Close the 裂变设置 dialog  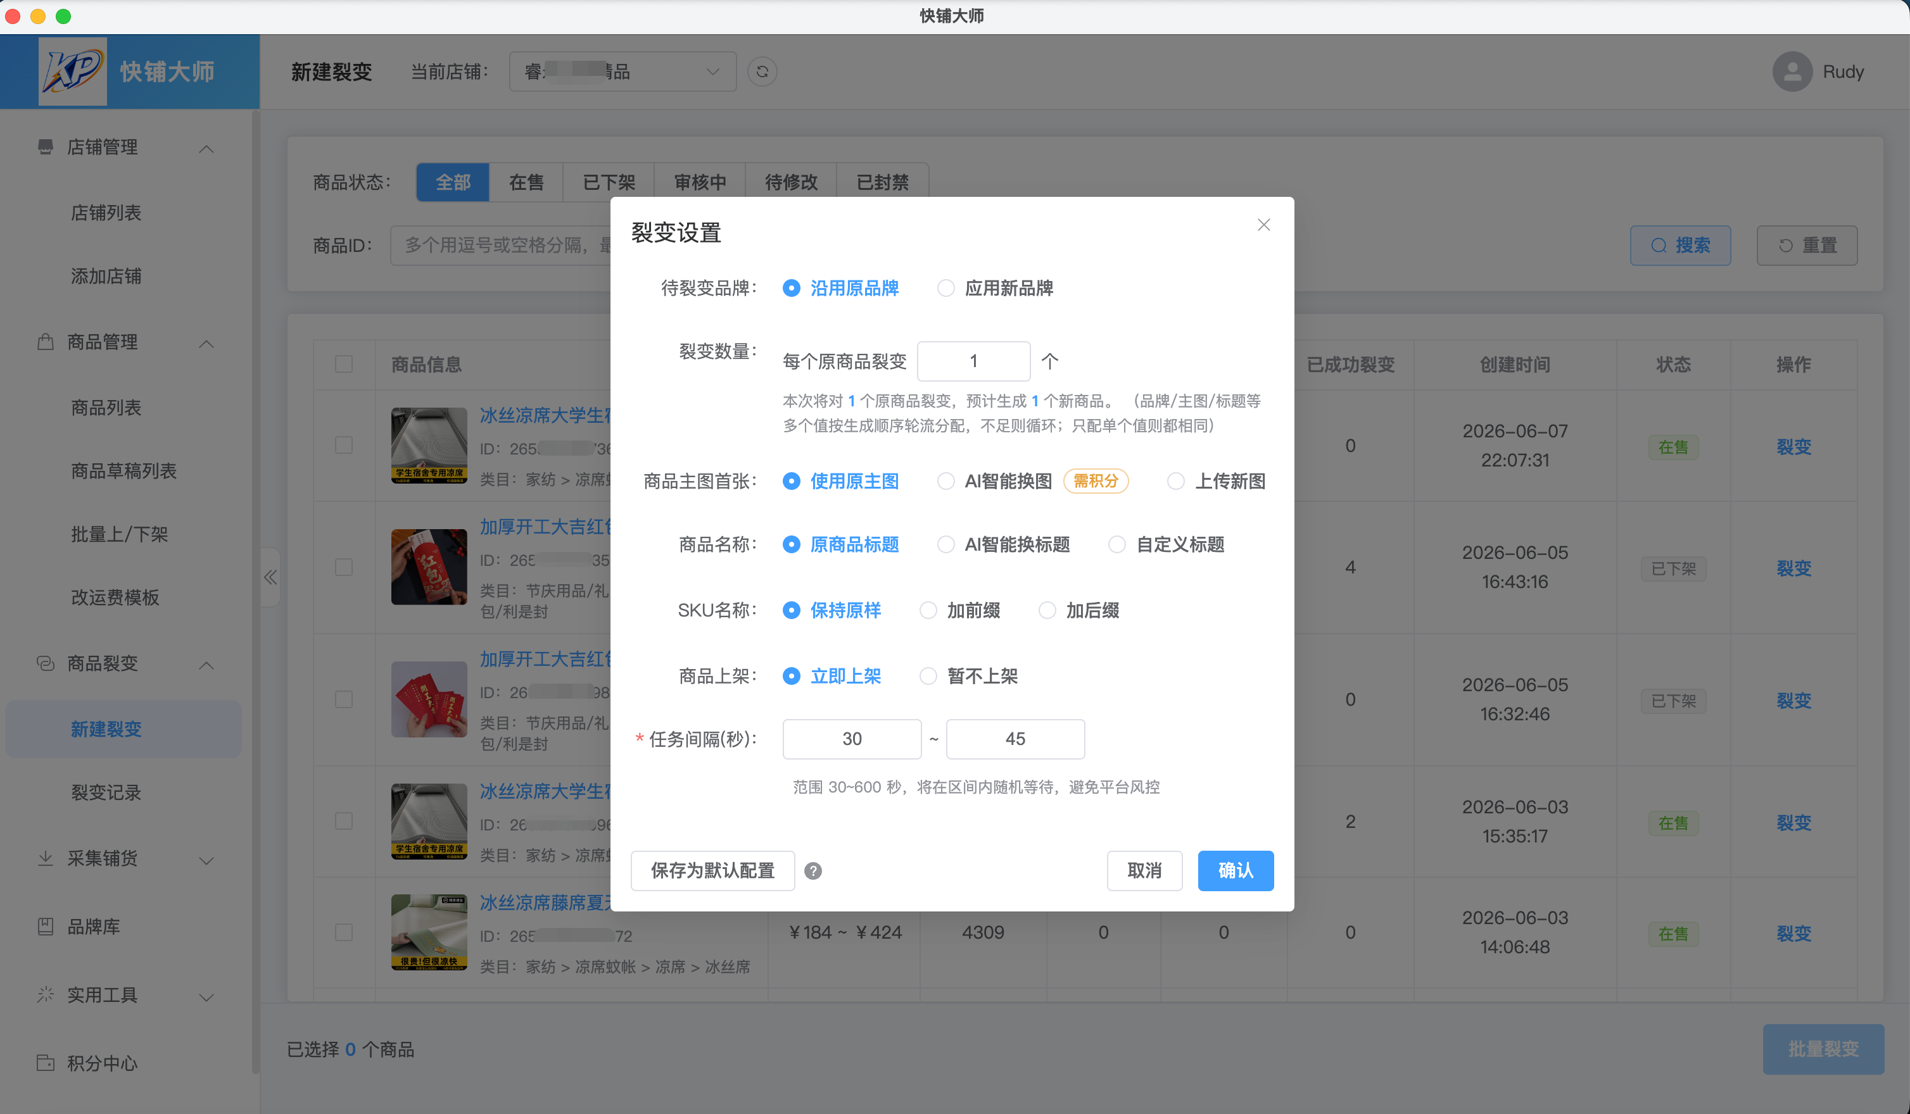pyautogui.click(x=1263, y=225)
